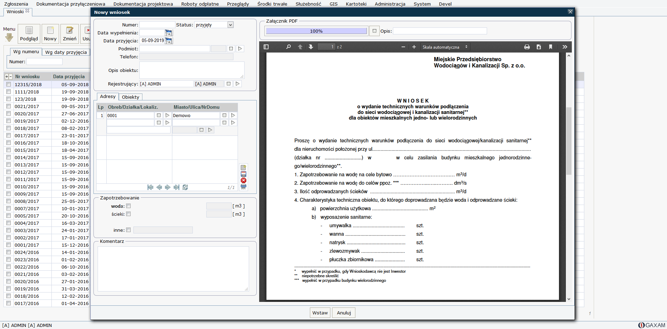Enable the inne checkbox
The height and width of the screenshot is (329, 667).
click(129, 230)
